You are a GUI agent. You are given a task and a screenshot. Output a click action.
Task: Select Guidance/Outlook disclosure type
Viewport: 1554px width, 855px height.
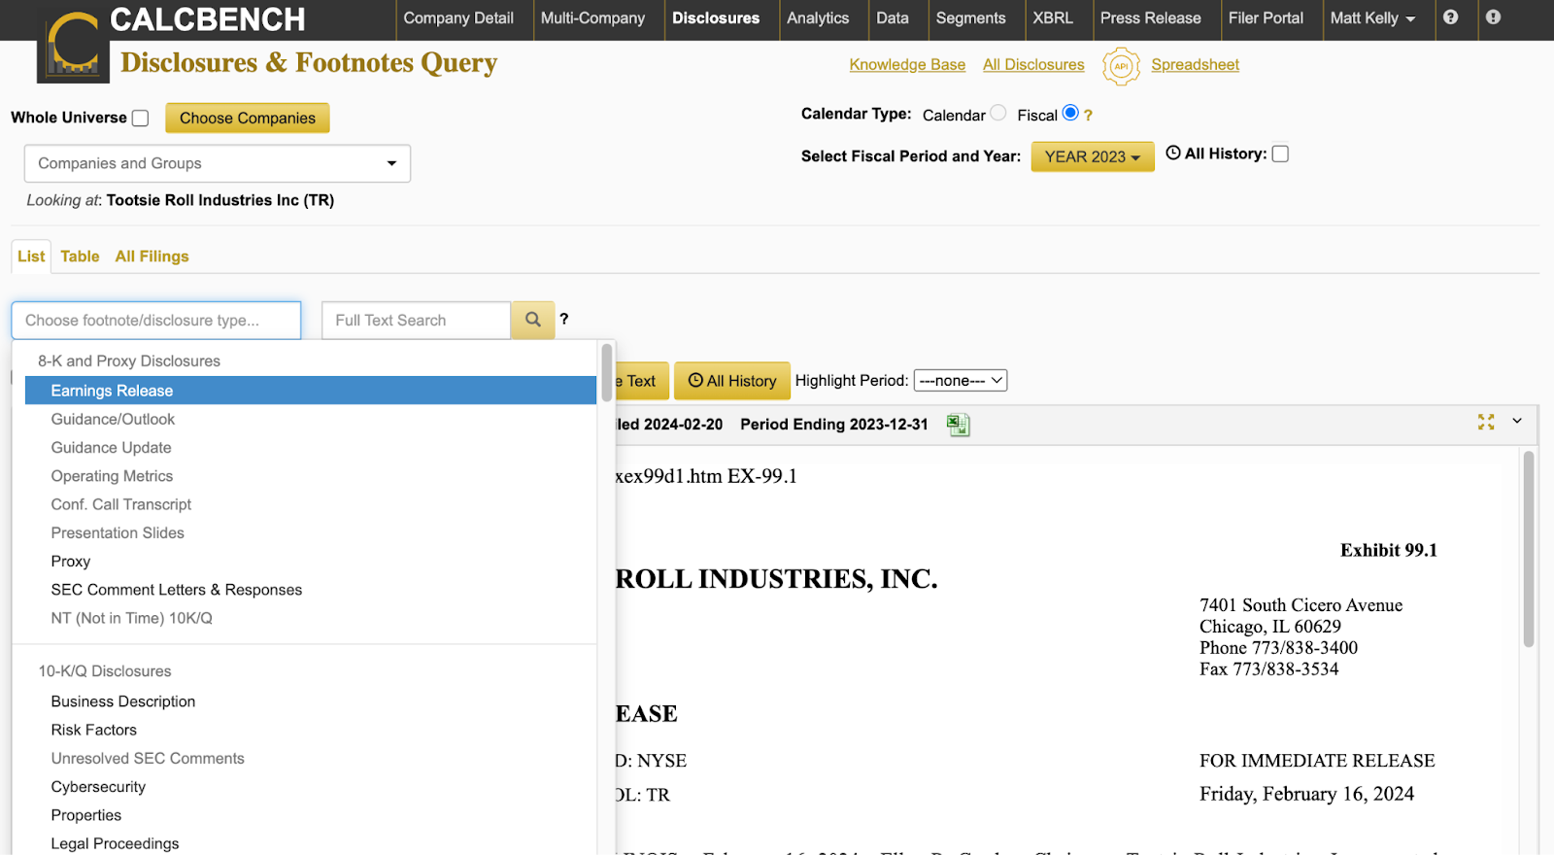point(311,419)
